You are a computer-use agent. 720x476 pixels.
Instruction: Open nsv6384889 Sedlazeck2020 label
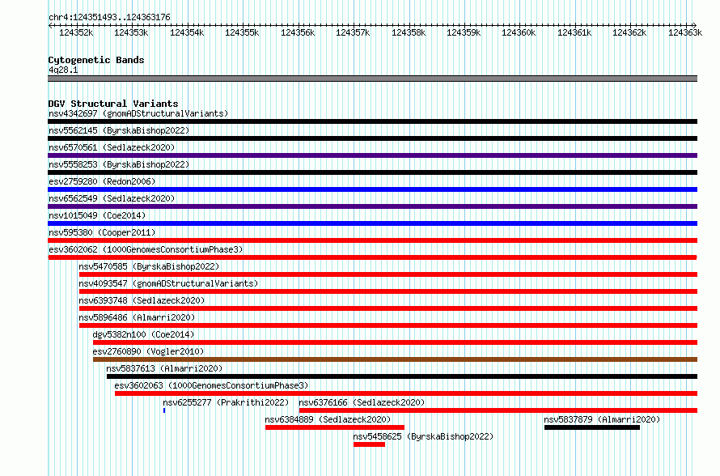[x=328, y=419]
